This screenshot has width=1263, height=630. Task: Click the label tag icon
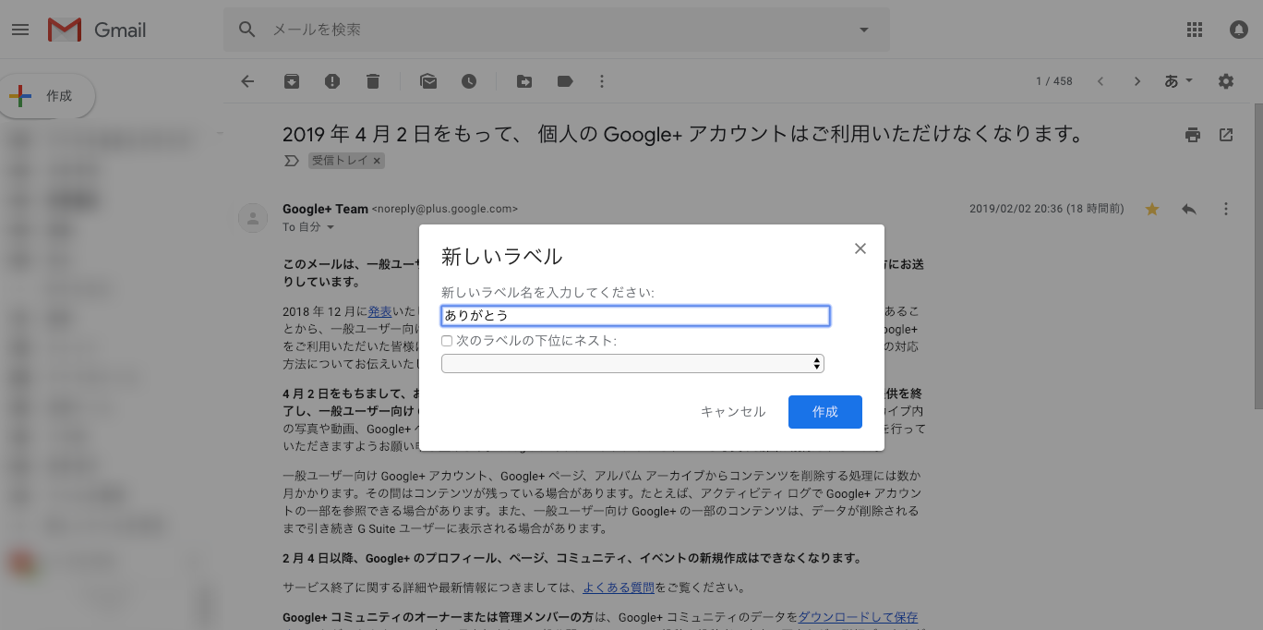click(565, 81)
